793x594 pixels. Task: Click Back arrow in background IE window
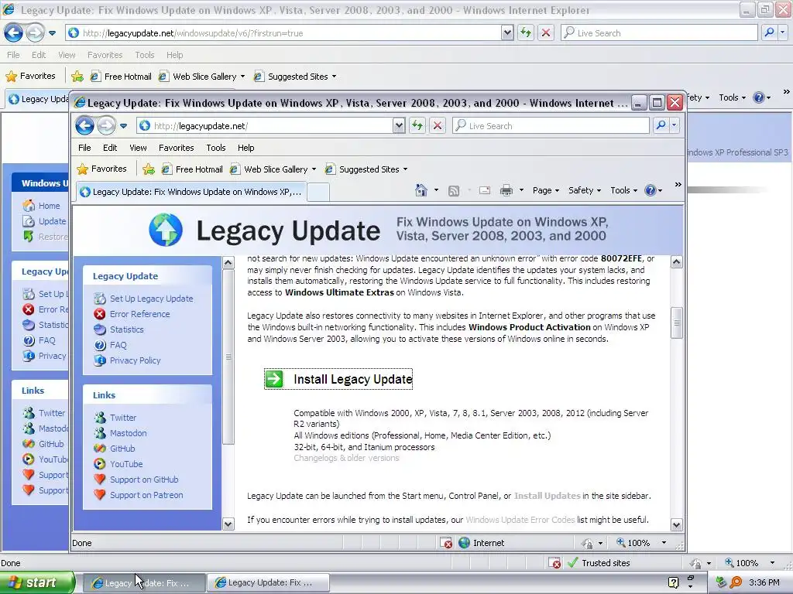coord(13,32)
